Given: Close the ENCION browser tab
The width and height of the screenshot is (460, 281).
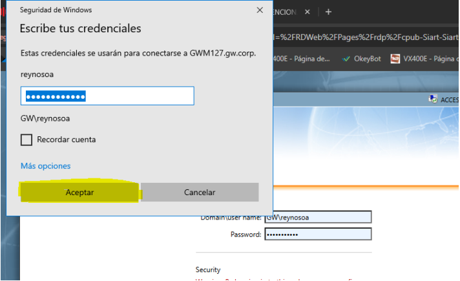Looking at the screenshot, I should coord(307,12).
